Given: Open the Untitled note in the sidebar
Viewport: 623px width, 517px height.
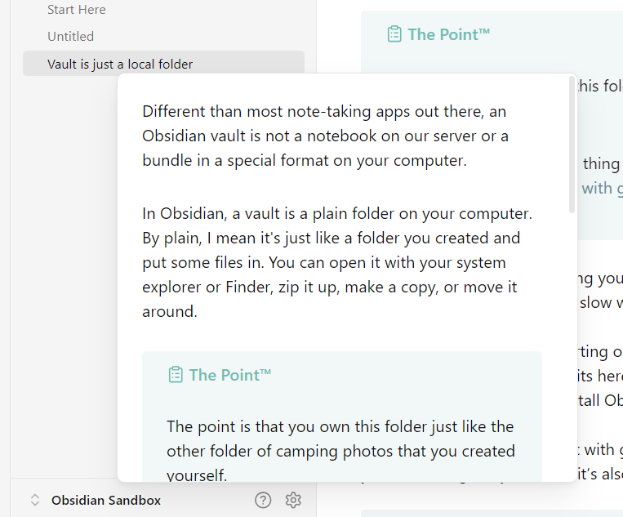Looking at the screenshot, I should (x=71, y=36).
